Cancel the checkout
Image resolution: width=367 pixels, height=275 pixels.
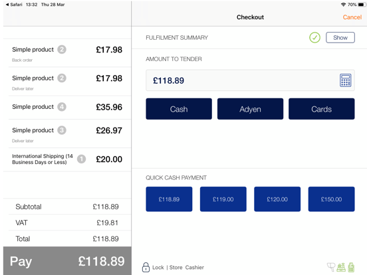point(352,17)
